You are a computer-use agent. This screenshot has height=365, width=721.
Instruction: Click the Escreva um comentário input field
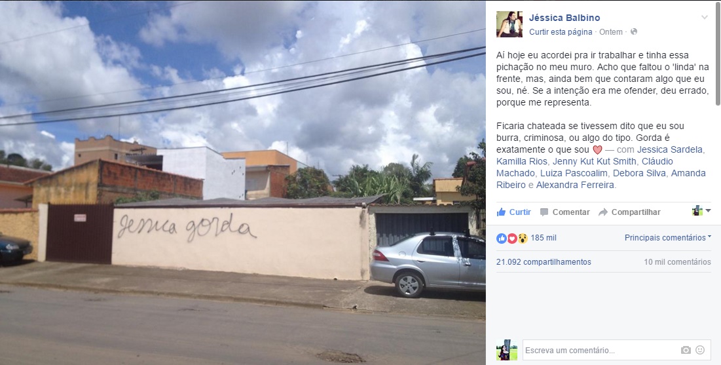click(601, 351)
